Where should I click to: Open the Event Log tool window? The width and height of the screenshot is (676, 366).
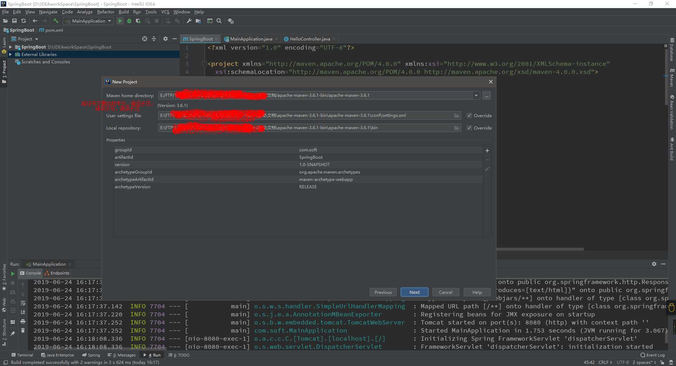click(x=652, y=355)
